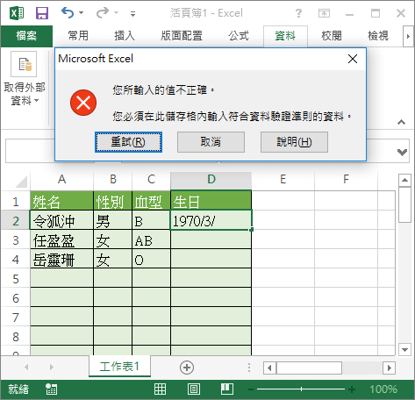The width and height of the screenshot is (415, 400).
Task: Zoom in with the plus button
Action: click(352, 389)
